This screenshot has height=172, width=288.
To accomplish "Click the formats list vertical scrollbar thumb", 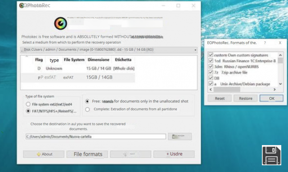I will click(280, 60).
